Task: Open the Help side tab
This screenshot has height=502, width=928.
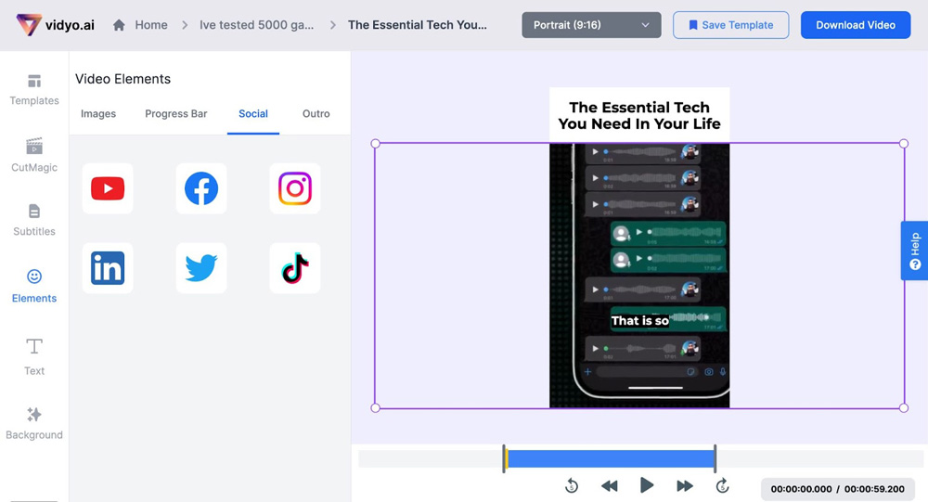Action: coord(914,251)
